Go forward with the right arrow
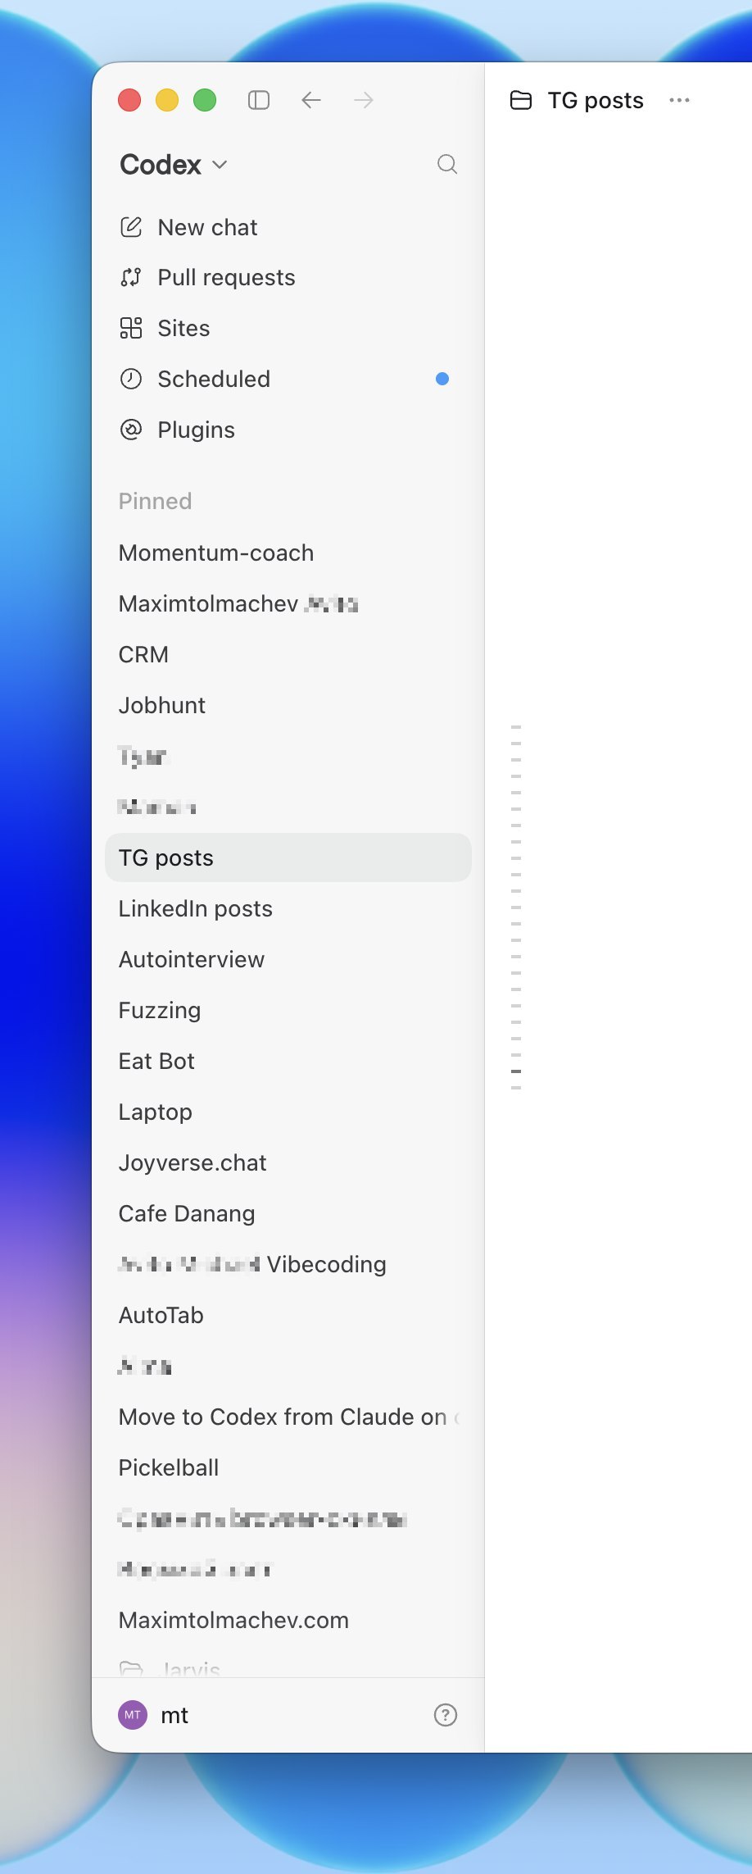The height and width of the screenshot is (1874, 752). pyautogui.click(x=364, y=100)
